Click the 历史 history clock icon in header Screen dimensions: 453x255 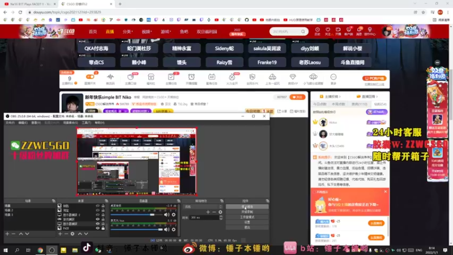[317, 30]
